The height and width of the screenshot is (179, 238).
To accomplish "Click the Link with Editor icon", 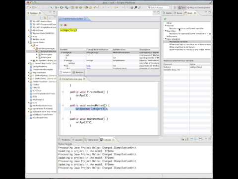I will pyautogui.click(x=45, y=18).
